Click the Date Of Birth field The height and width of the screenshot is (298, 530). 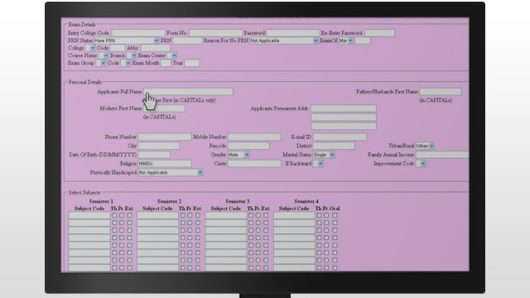(x=154, y=155)
